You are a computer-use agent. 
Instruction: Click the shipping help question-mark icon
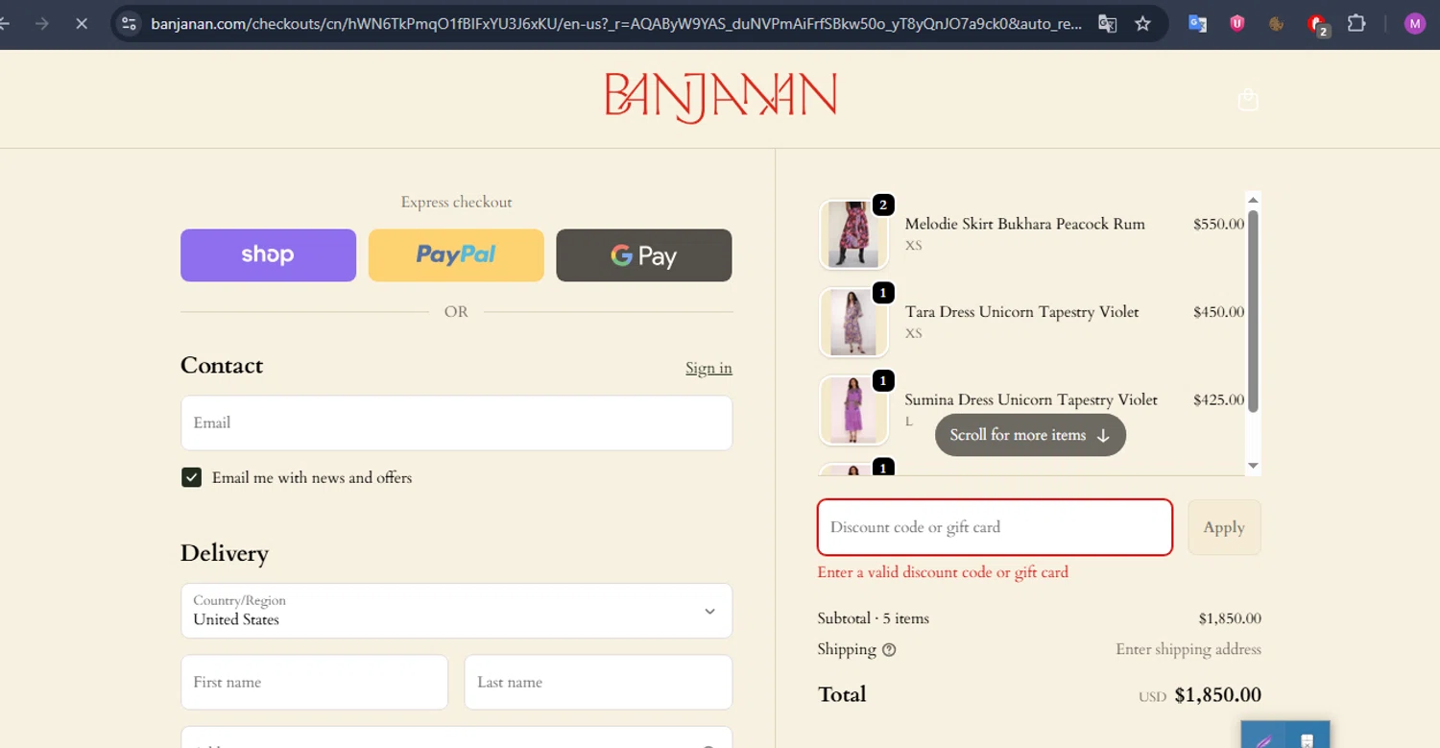889,650
